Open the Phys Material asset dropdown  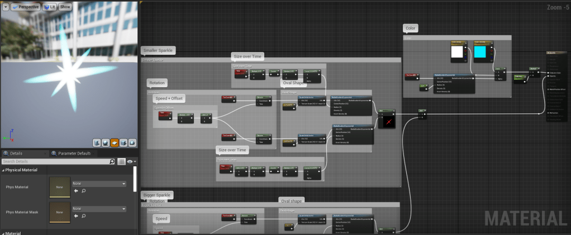99,184
